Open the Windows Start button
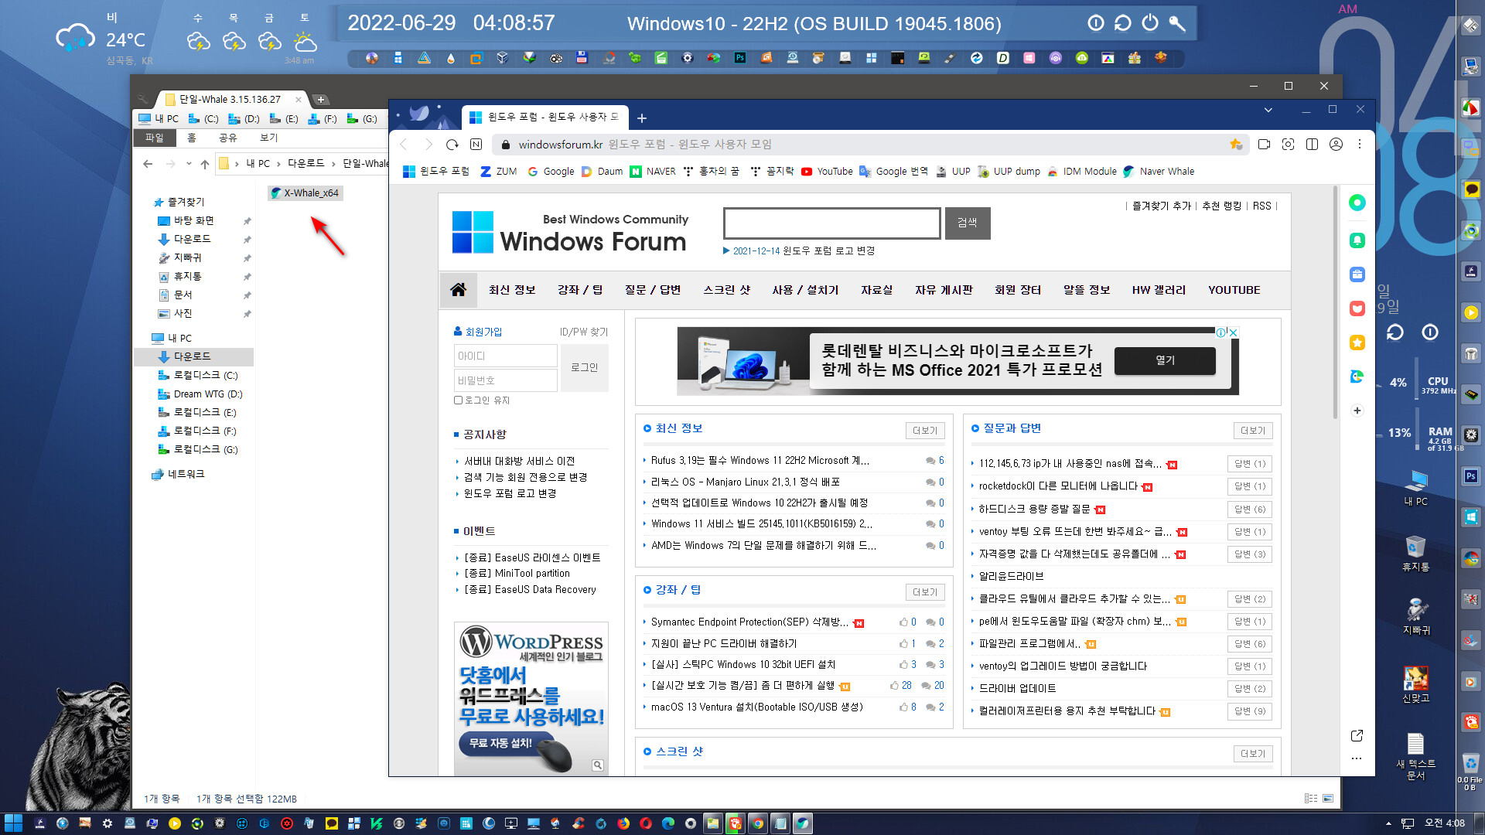 pyautogui.click(x=13, y=823)
